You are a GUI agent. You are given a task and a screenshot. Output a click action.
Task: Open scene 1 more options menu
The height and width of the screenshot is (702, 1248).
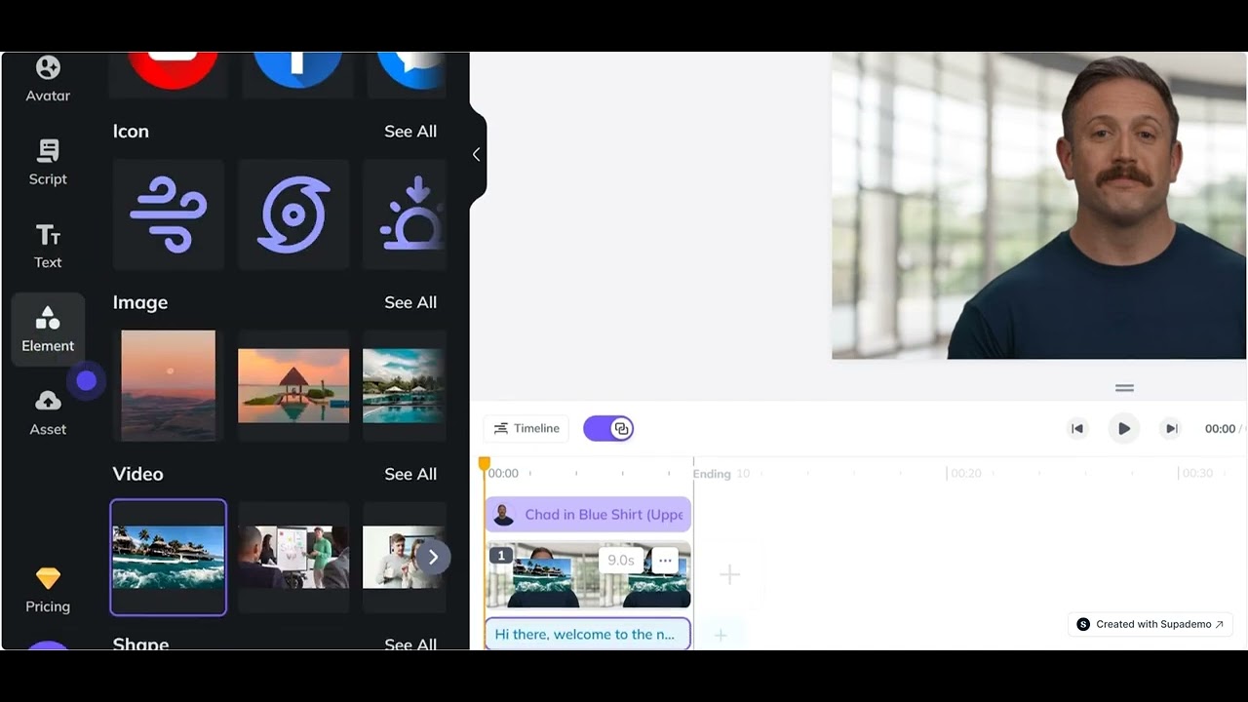click(x=665, y=560)
